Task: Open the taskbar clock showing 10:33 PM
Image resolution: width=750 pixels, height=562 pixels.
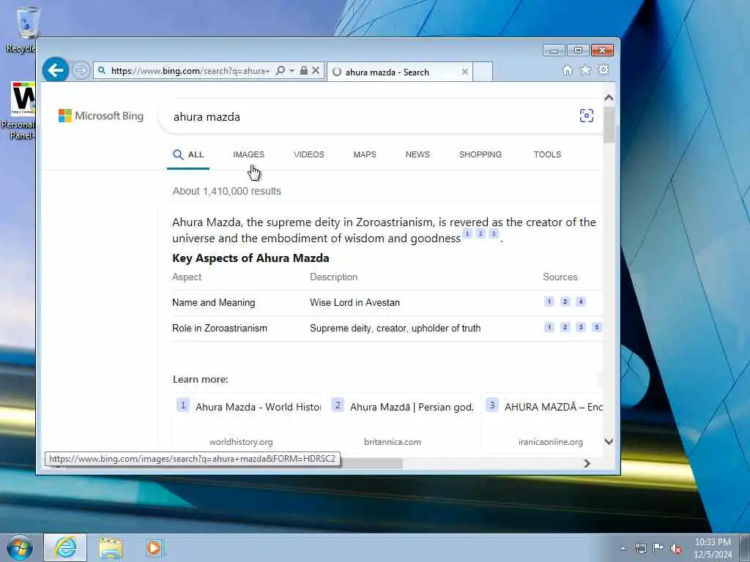Action: [x=713, y=548]
